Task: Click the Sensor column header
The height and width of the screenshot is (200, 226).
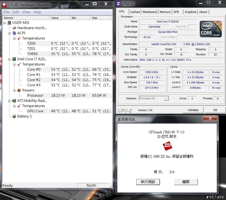Action: coord(26,18)
